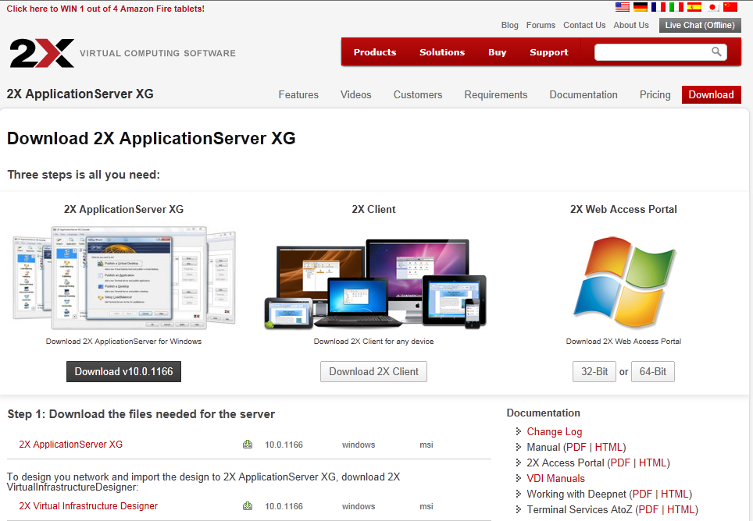This screenshot has width=753, height=521.
Task: Open the Customers tab
Action: 418,95
